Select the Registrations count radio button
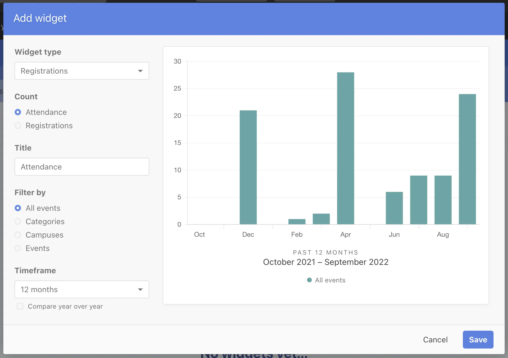The height and width of the screenshot is (358, 508). (x=18, y=125)
